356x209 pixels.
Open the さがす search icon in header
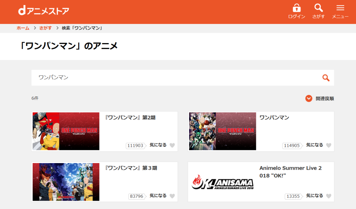318,8
